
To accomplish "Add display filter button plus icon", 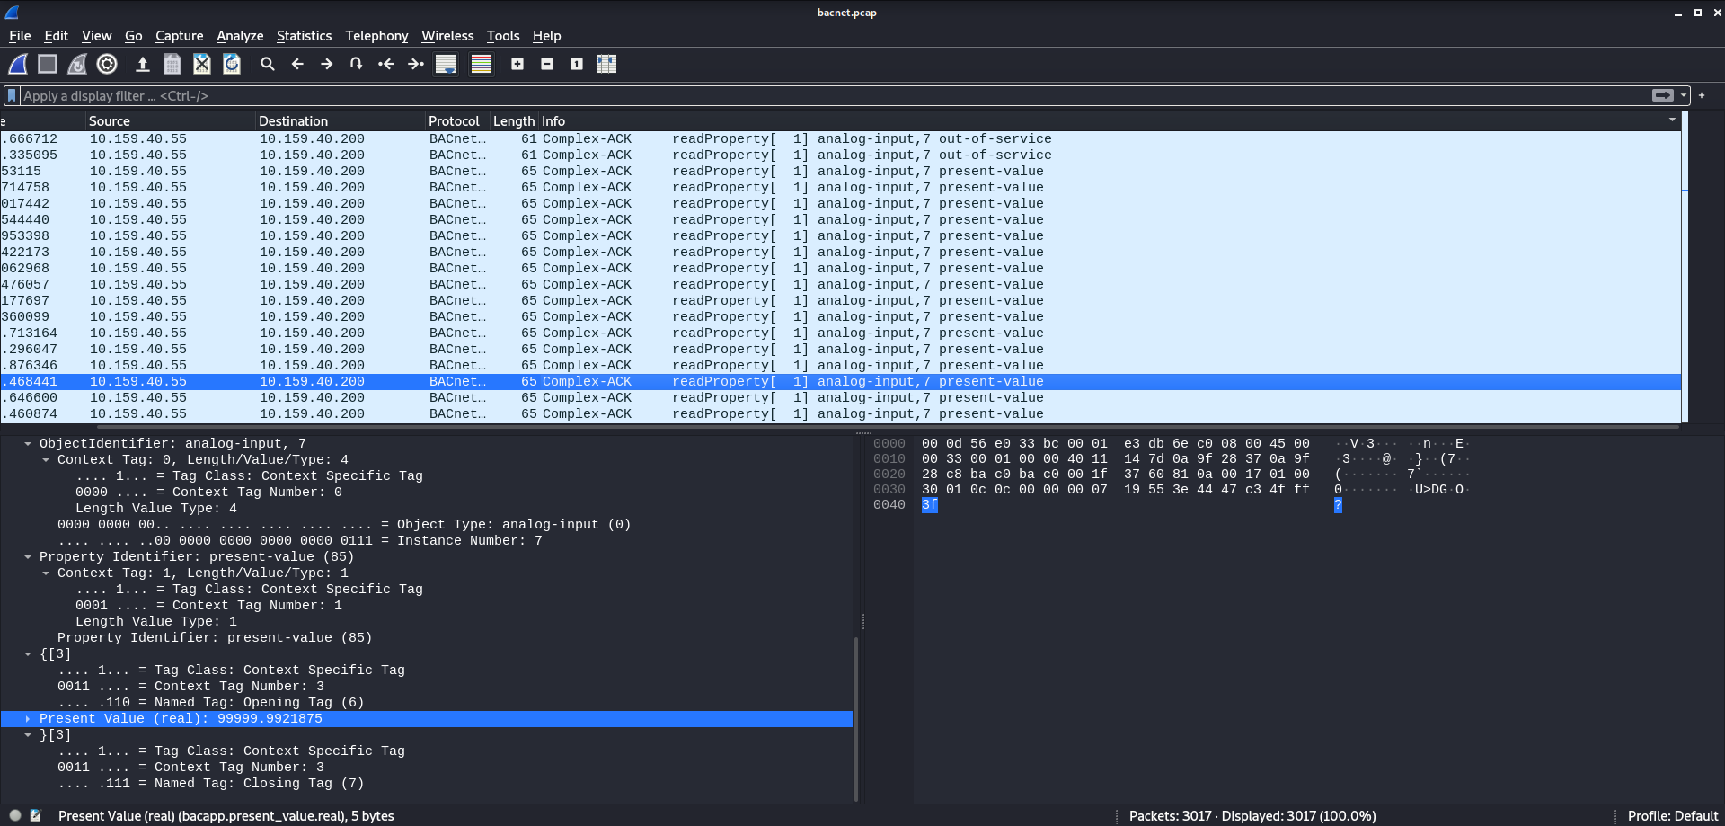I will [x=1702, y=95].
